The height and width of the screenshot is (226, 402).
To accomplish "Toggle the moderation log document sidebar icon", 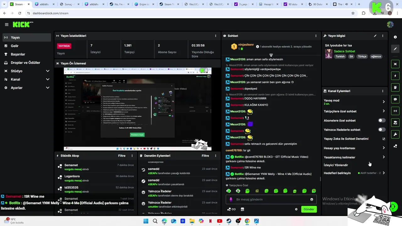I will click(x=395, y=87).
